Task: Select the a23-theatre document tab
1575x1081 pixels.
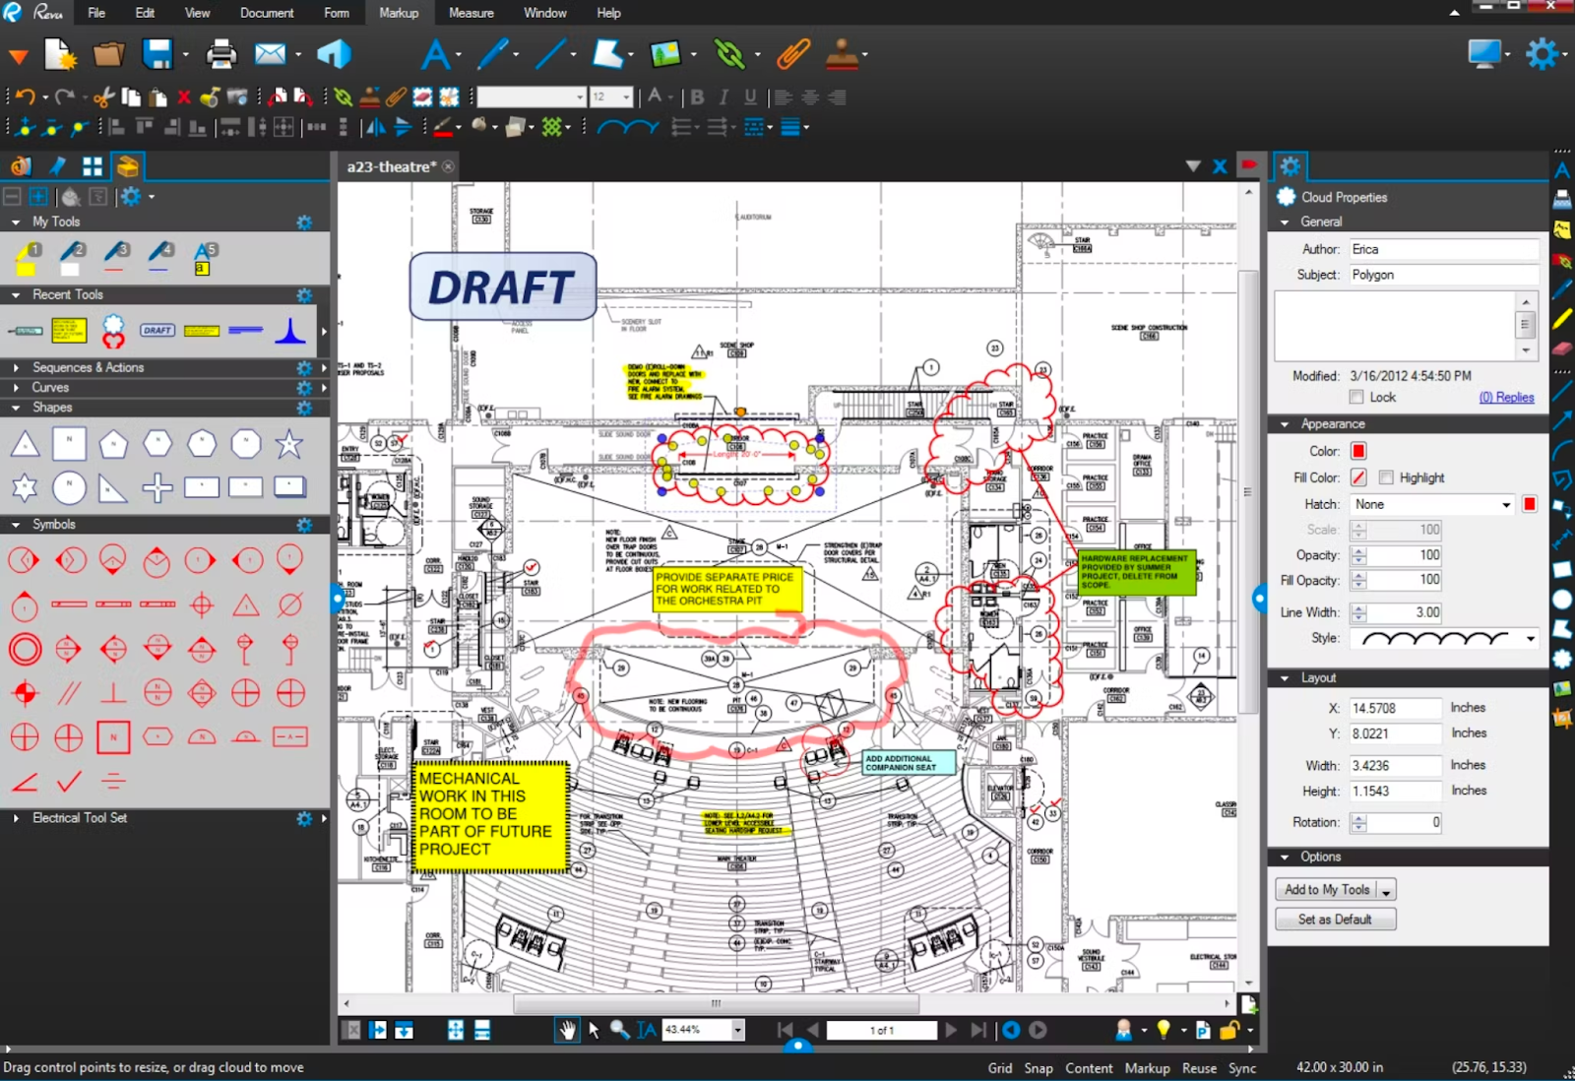Action: [392, 166]
